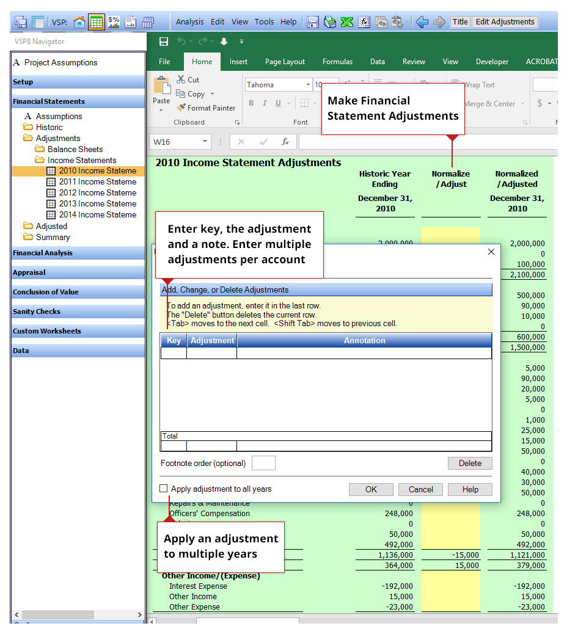This screenshot has height=634, width=567.
Task: Open the currency format dropdown arrow
Action: pyautogui.click(x=549, y=103)
